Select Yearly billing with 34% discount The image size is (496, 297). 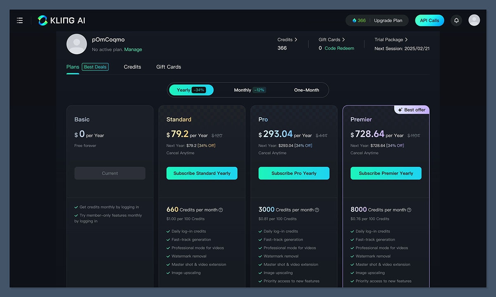point(191,90)
